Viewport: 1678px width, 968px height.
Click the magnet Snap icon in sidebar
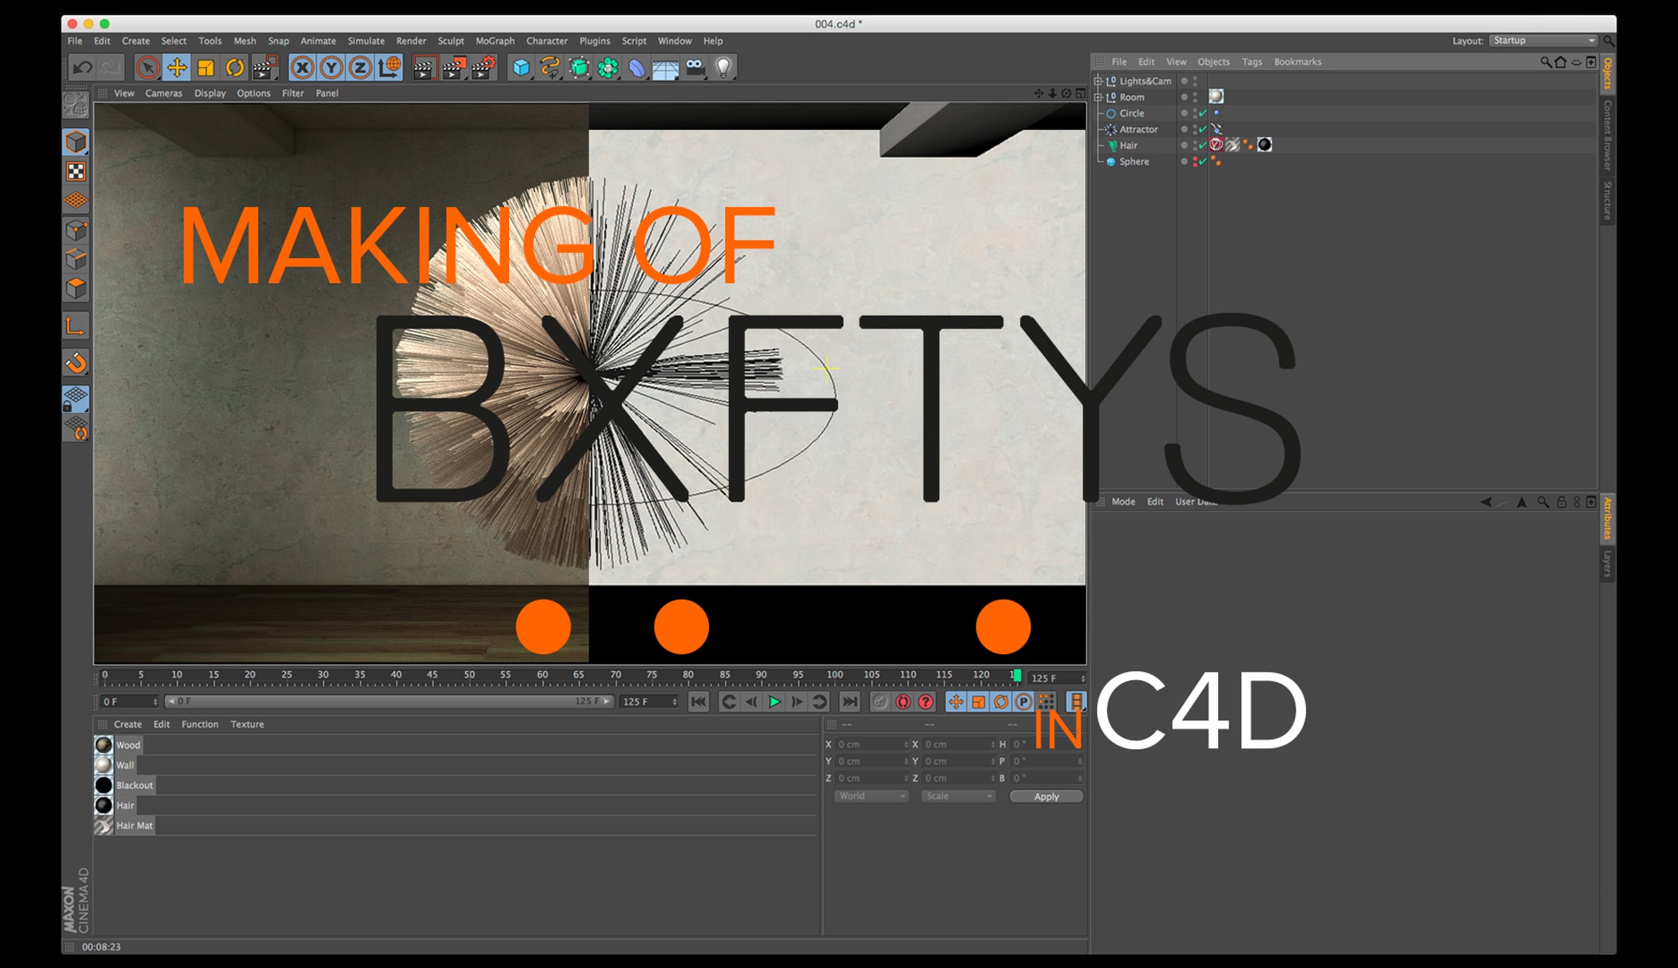point(76,362)
